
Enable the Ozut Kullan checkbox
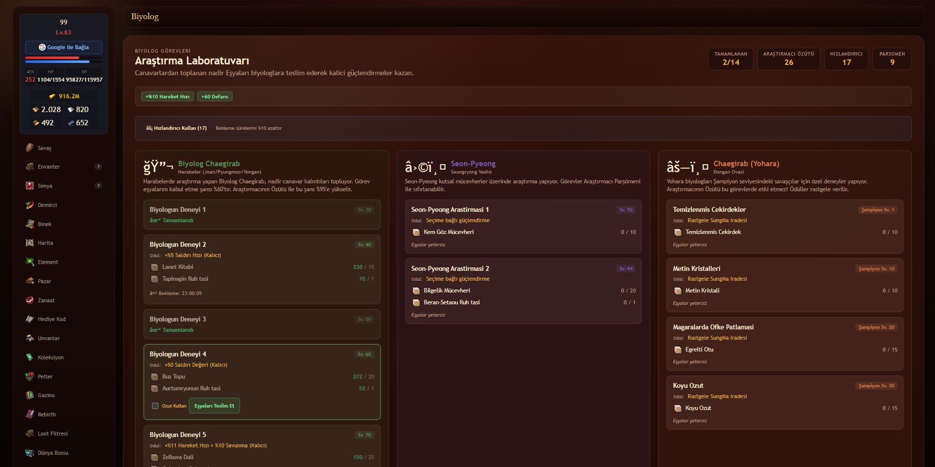(155, 406)
